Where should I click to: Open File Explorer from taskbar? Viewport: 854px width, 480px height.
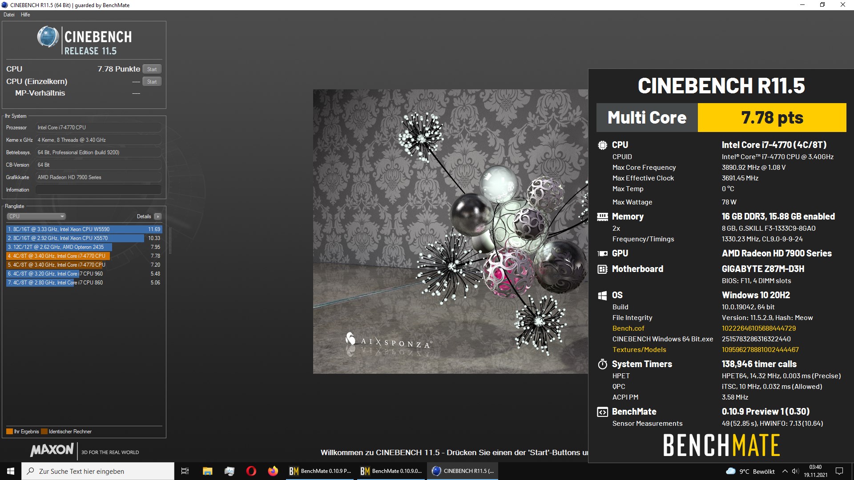point(207,471)
